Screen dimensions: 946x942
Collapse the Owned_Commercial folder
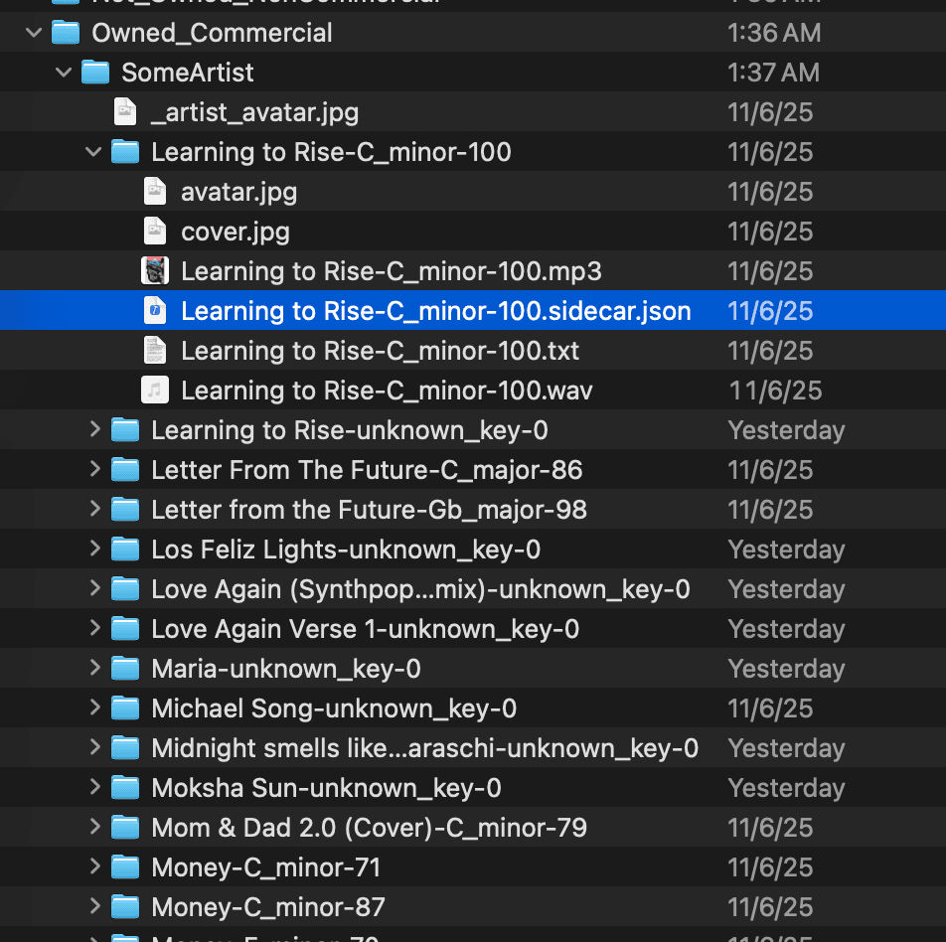[34, 33]
